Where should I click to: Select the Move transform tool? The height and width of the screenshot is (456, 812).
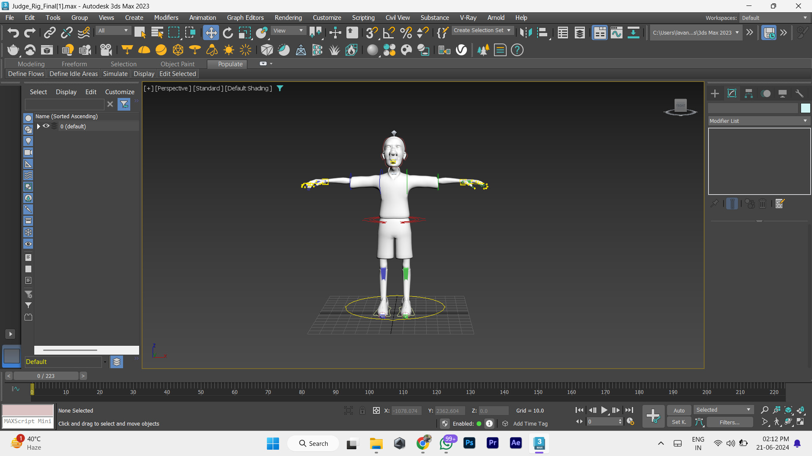click(x=211, y=33)
